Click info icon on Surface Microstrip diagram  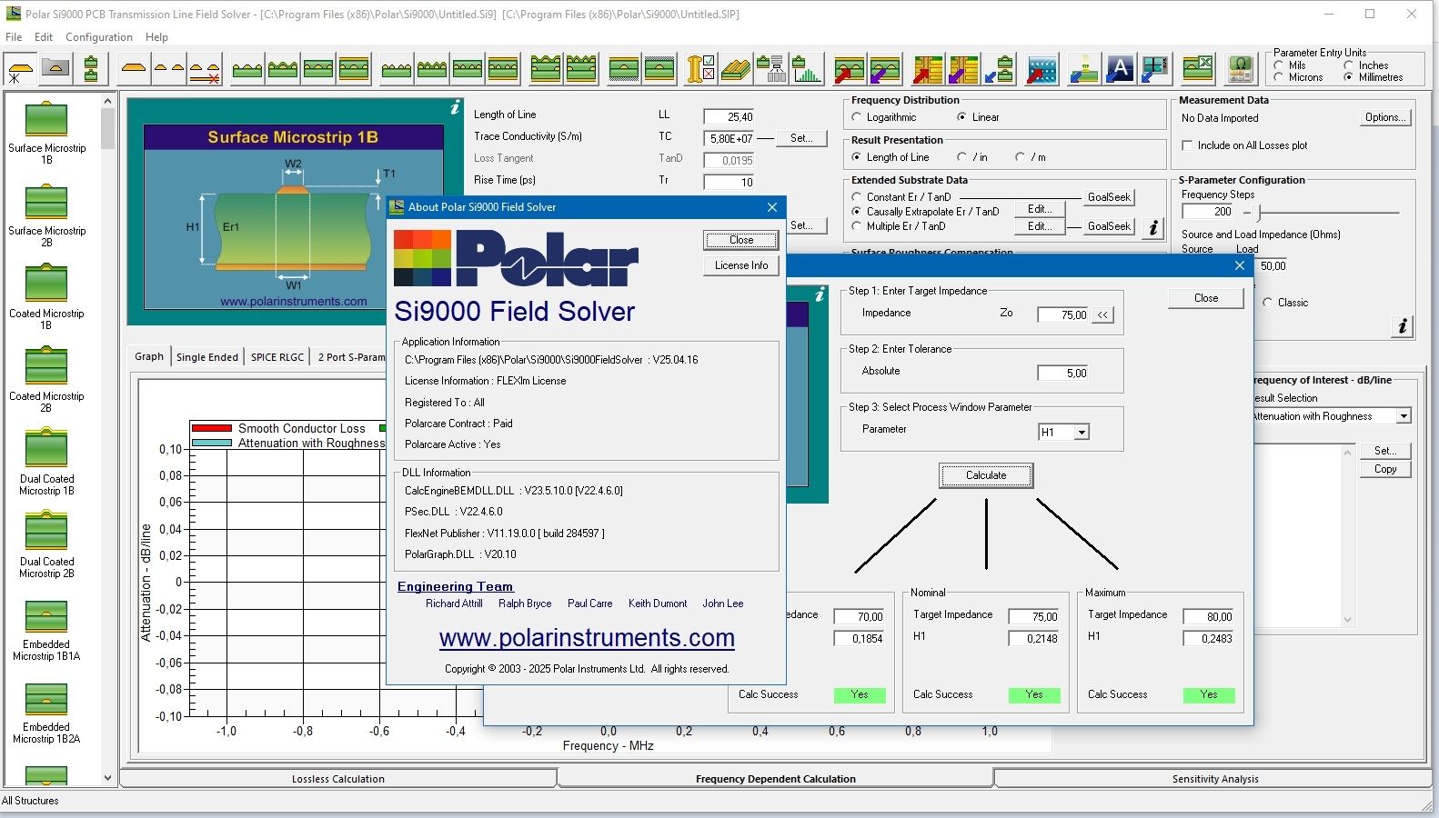point(455,107)
